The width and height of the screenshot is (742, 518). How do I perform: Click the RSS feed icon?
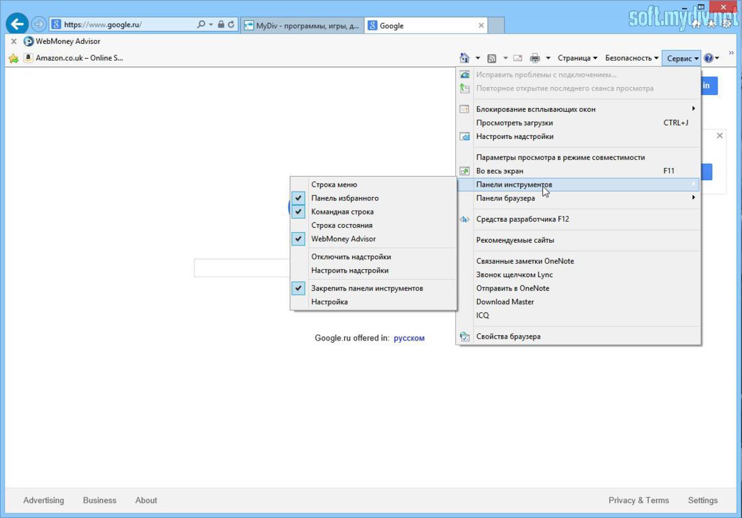(493, 58)
